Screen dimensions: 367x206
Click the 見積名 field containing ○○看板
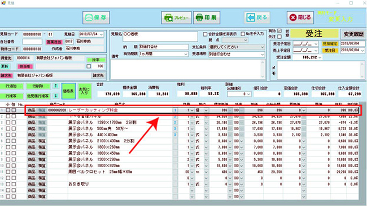click(x=160, y=37)
